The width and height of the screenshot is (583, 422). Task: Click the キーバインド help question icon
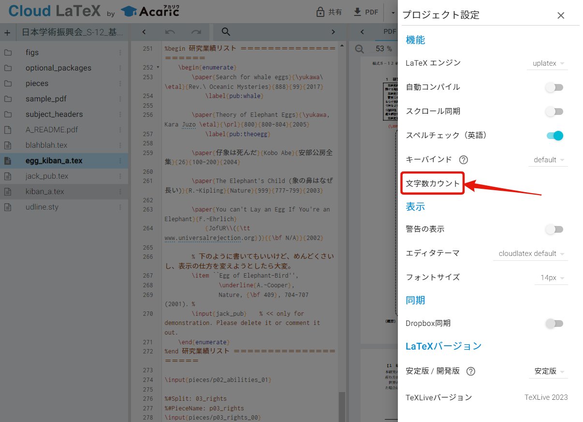point(464,160)
